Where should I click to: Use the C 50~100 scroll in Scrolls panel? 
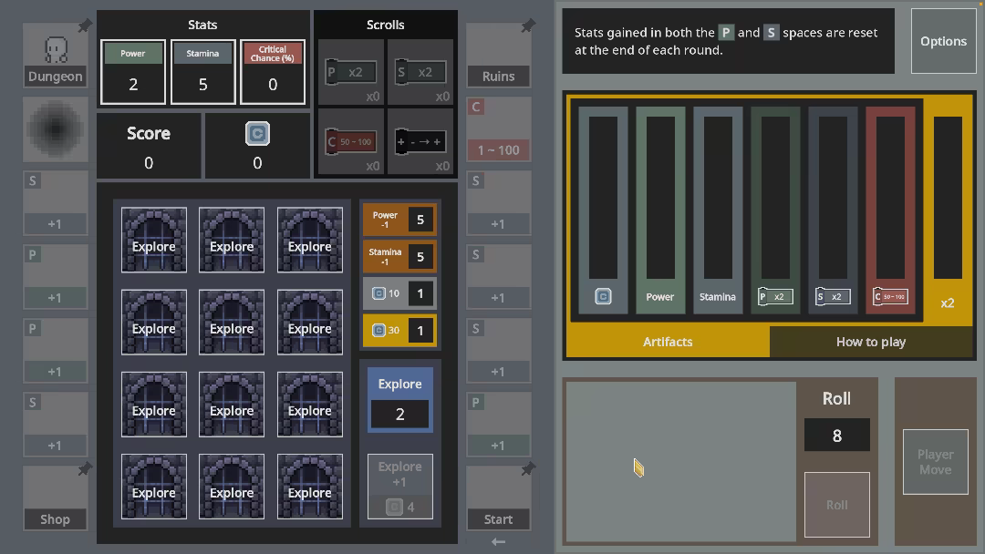351,141
